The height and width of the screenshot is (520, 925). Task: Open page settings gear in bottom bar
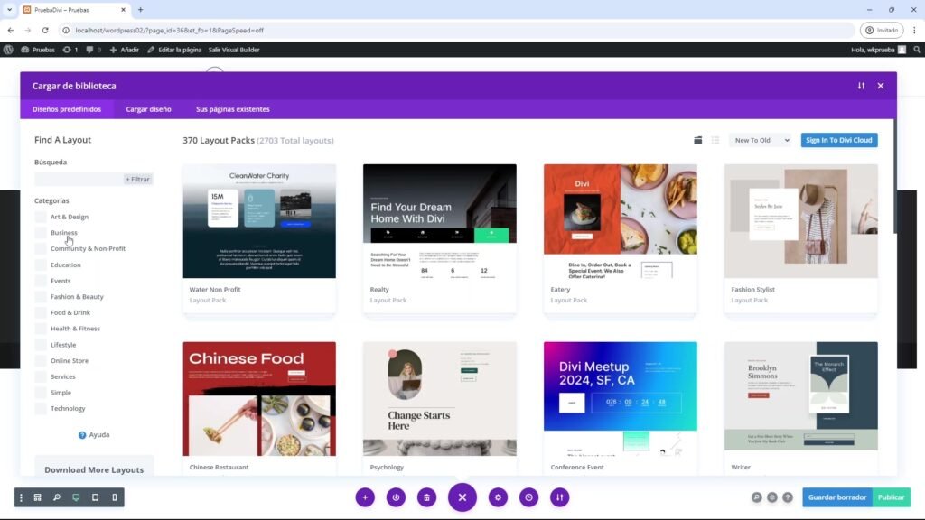pos(498,497)
